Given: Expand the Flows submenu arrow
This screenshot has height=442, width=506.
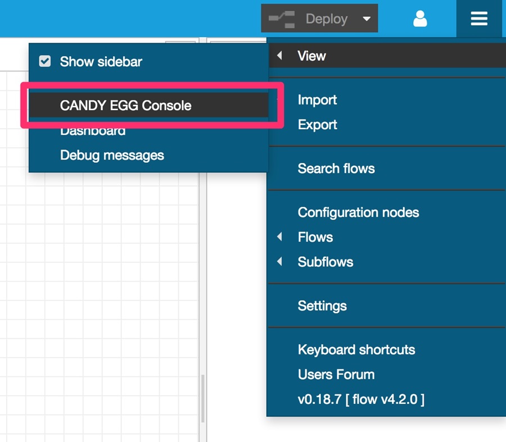Looking at the screenshot, I should (279, 236).
